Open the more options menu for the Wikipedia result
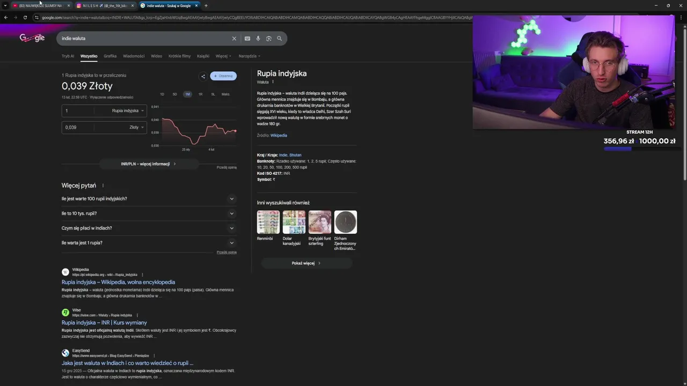This screenshot has height=386, width=687. click(142, 275)
